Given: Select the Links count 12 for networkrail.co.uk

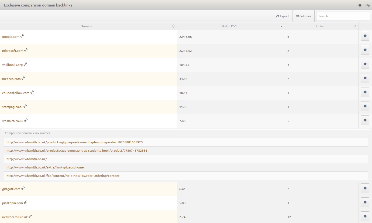Looking at the screenshot, I should 289,217.
